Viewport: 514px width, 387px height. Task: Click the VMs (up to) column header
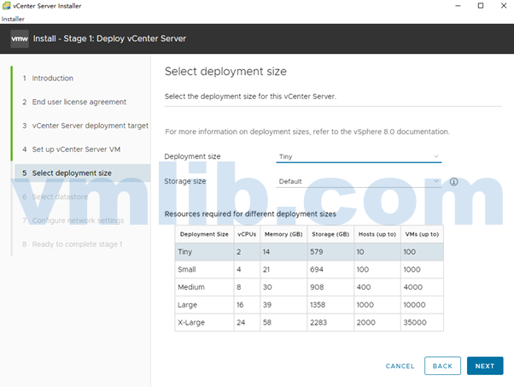point(422,234)
